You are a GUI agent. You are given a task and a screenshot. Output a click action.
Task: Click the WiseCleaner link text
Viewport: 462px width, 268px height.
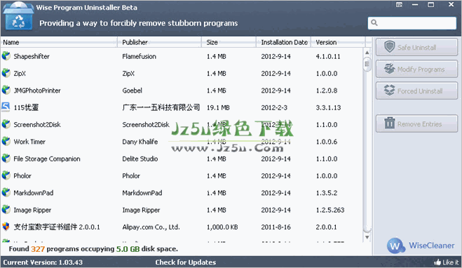click(432, 246)
